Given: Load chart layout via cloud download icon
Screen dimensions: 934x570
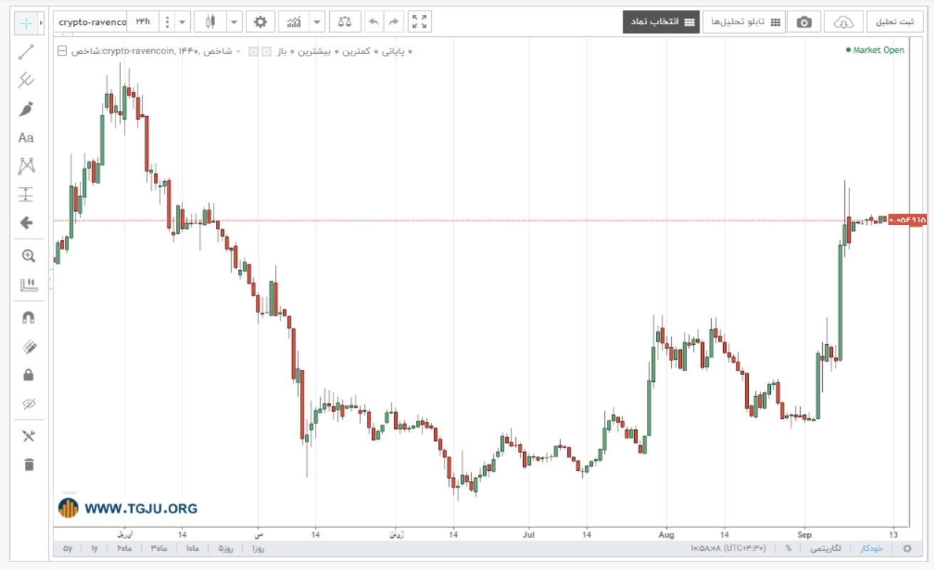Looking at the screenshot, I should (844, 22).
